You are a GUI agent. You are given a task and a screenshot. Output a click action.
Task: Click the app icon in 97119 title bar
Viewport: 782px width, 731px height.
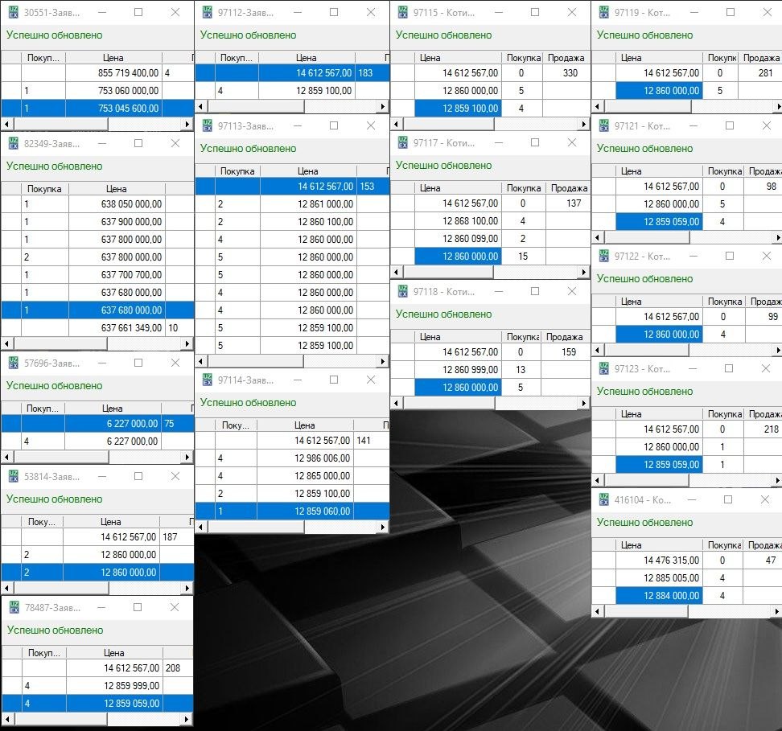coord(604,13)
